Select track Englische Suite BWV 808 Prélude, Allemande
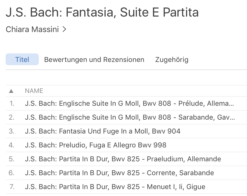The height and width of the screenshot is (196, 247). click(129, 103)
